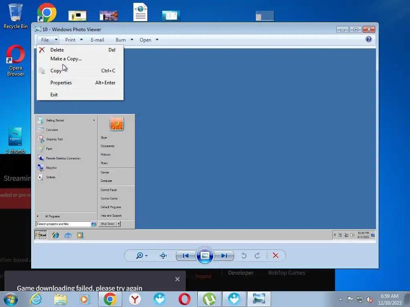This screenshot has height=307, width=410.
Task: Go to the next photo
Action: click(224, 255)
